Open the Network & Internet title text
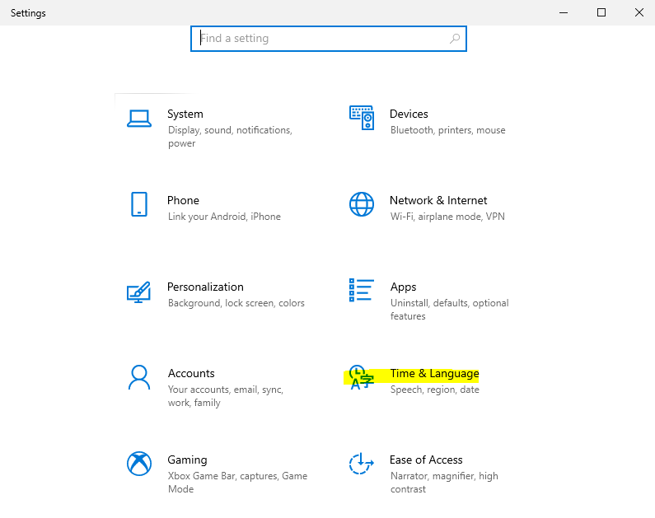The width and height of the screenshot is (655, 518). pyautogui.click(x=438, y=200)
